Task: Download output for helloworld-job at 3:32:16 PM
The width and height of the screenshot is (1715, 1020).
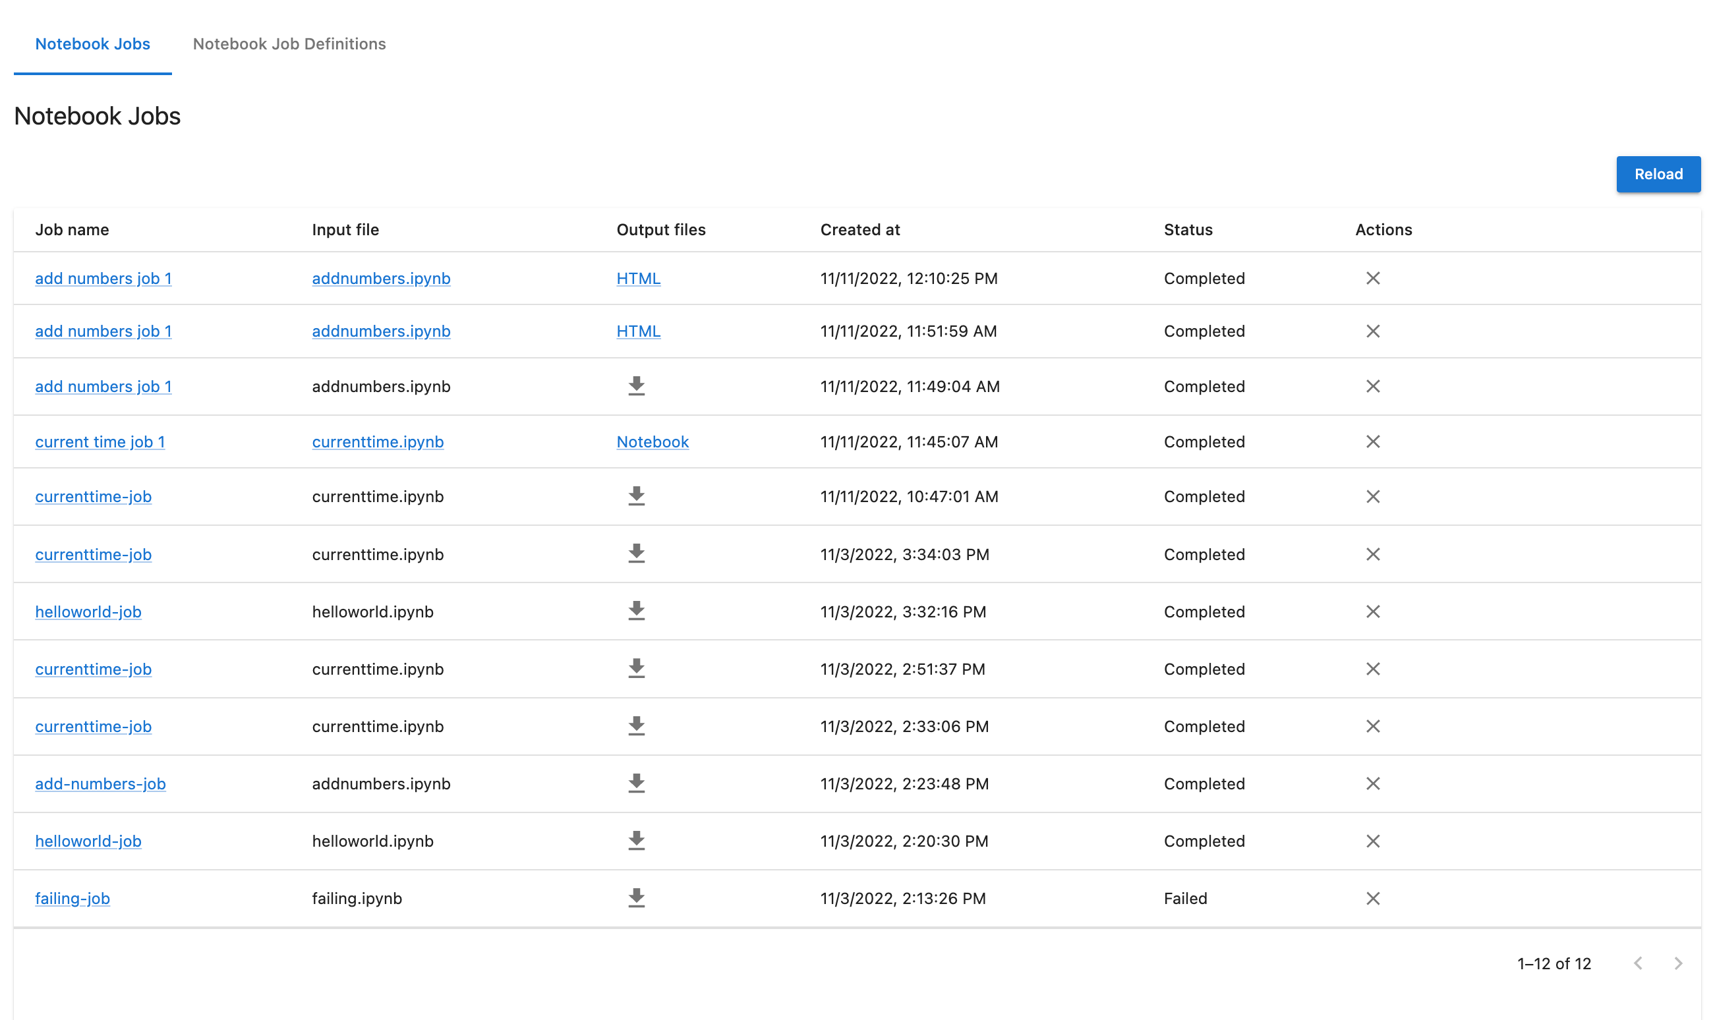Action: point(637,611)
